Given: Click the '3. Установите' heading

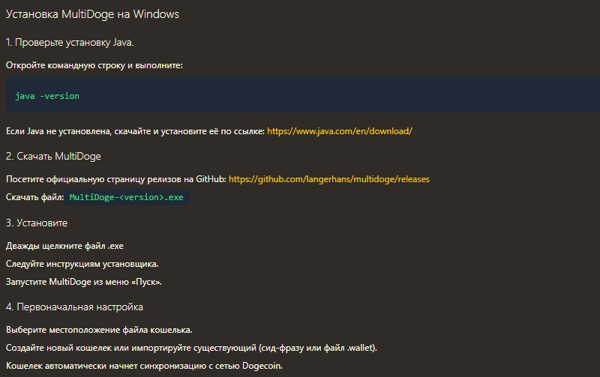Looking at the screenshot, I should [x=37, y=223].
